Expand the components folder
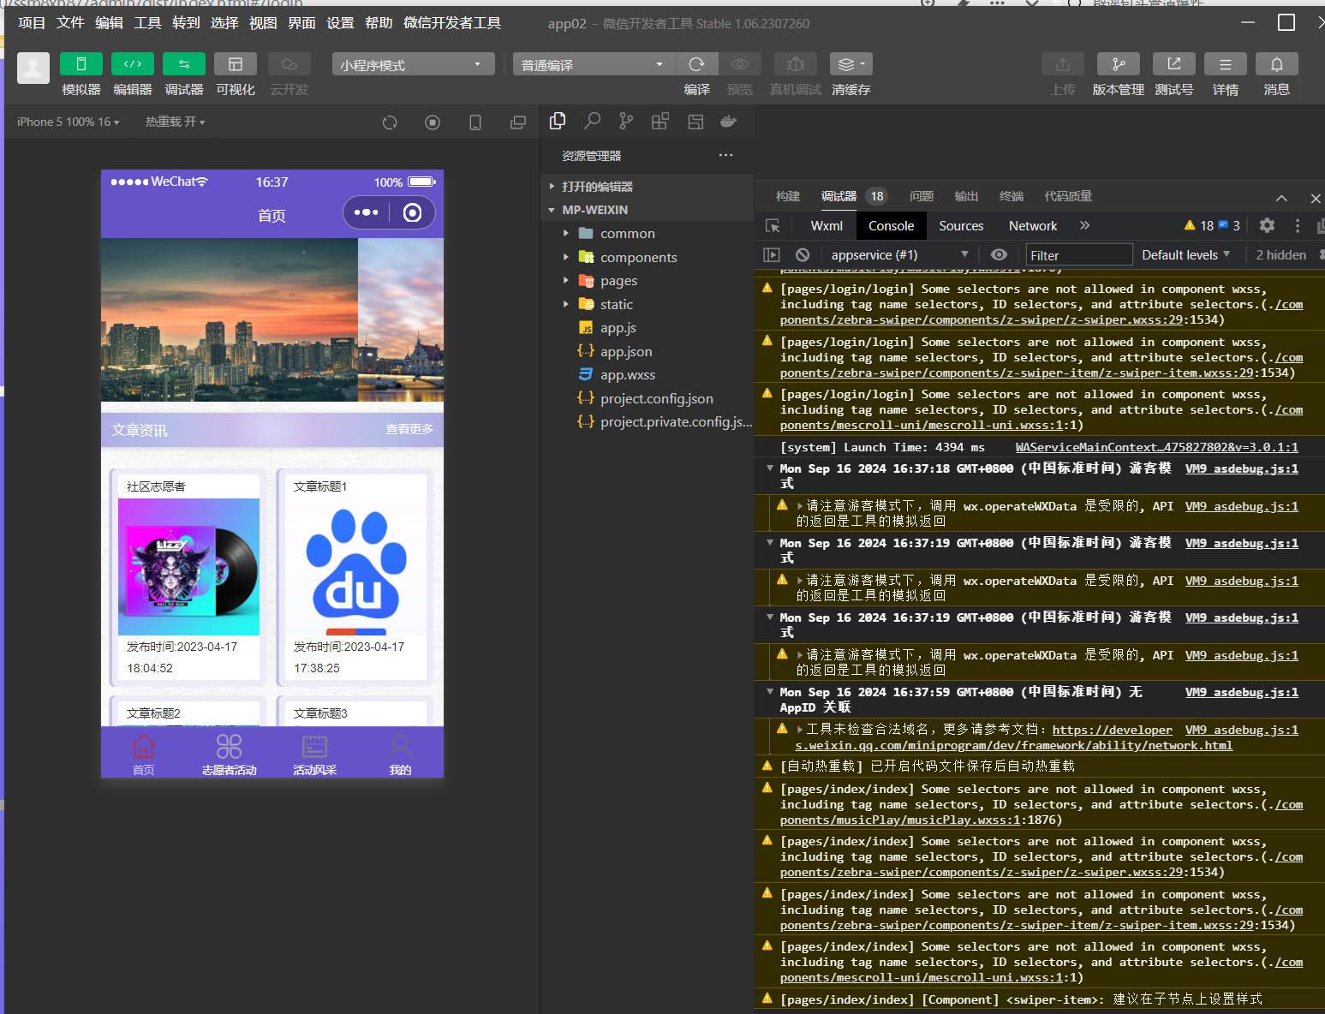Viewport: 1325px width, 1014px height. pos(648,257)
